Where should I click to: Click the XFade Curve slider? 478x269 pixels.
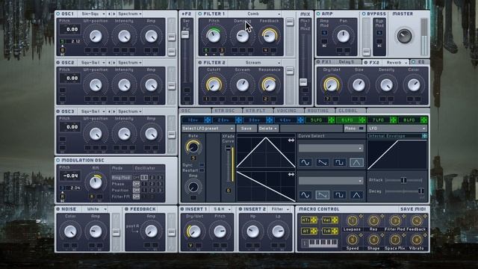point(228,164)
